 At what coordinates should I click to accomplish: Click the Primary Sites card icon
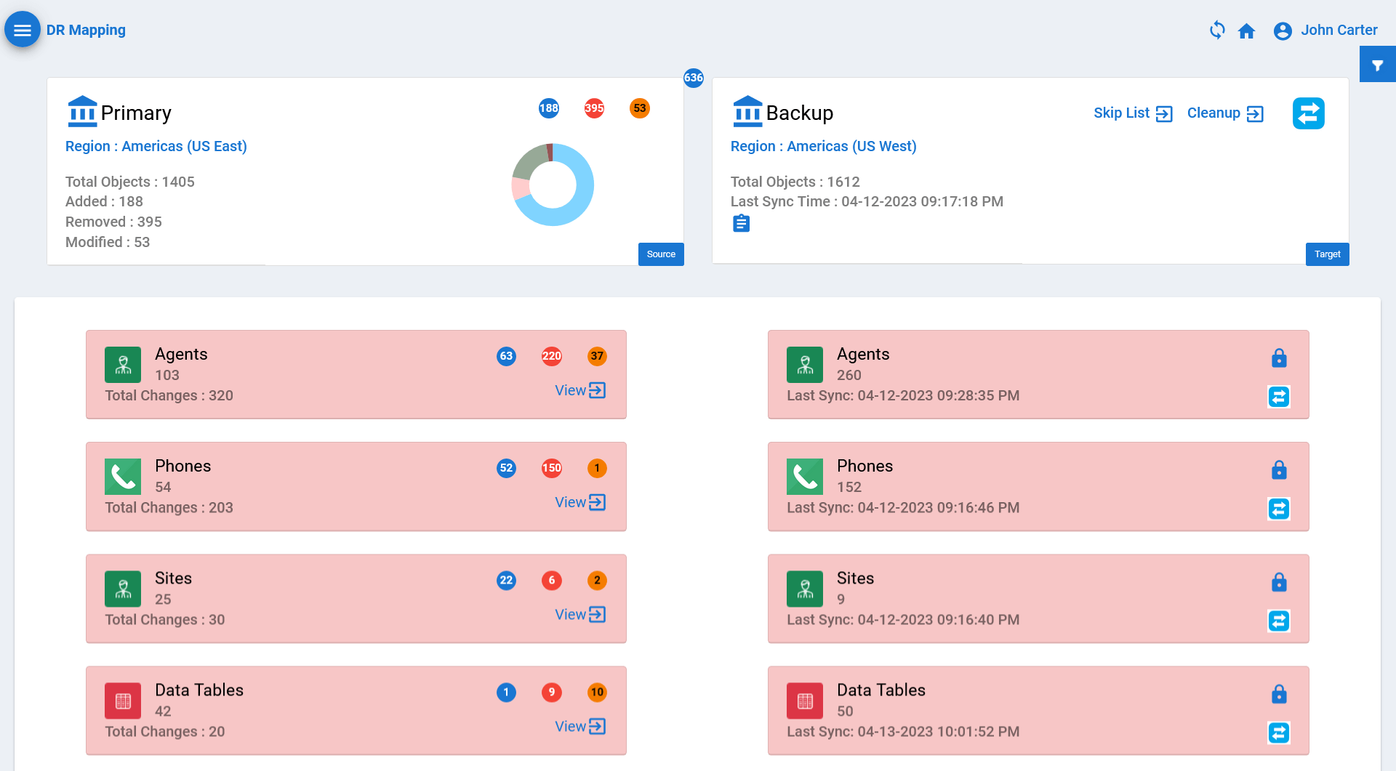point(123,589)
